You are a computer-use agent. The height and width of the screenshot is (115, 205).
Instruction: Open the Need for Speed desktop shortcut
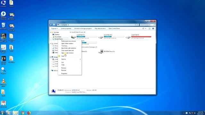[x=4, y=38]
